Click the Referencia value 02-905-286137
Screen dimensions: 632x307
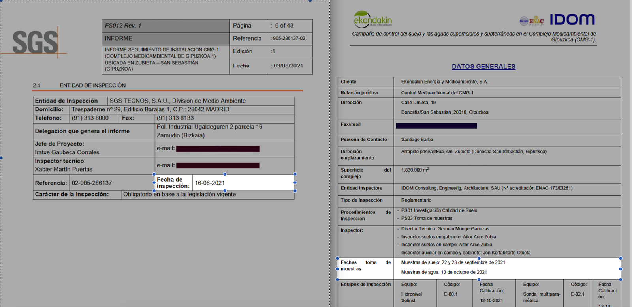92,183
